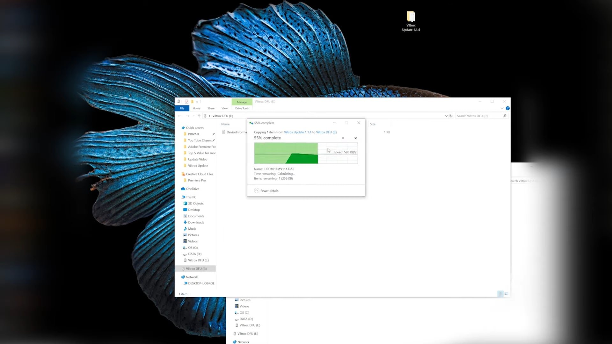Go up one folder level
The image size is (612, 344).
(x=199, y=116)
